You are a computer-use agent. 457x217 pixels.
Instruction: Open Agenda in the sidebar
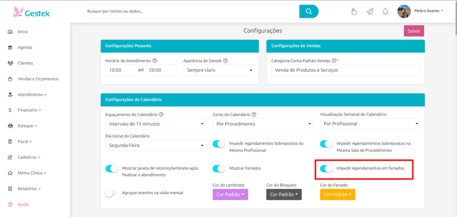pyautogui.click(x=25, y=47)
